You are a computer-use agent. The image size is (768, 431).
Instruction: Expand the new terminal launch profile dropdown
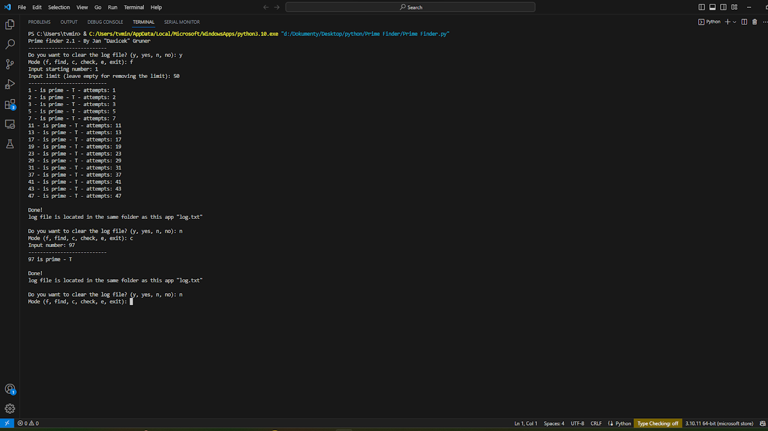tap(735, 22)
